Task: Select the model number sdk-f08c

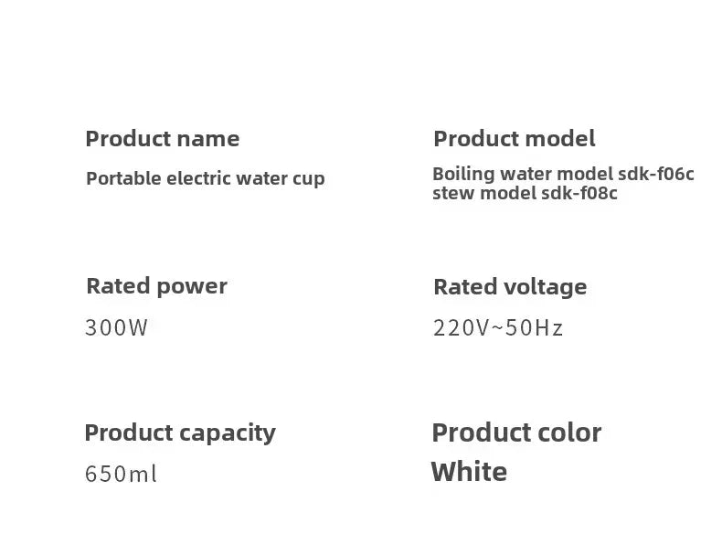Action: tap(579, 194)
